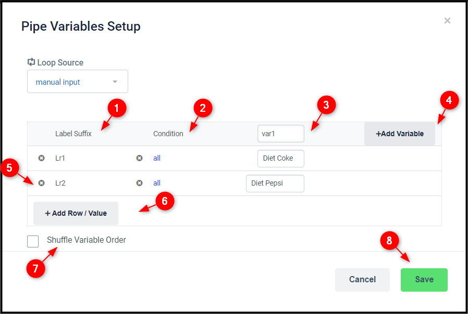468x314 pixels.
Task: Click the Diet Pepsi value field
Action: pos(275,184)
